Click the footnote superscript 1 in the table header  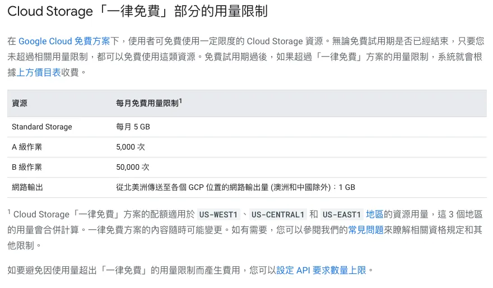180,101
